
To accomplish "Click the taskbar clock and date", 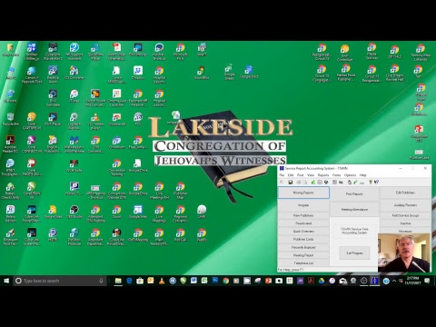I will (412, 281).
